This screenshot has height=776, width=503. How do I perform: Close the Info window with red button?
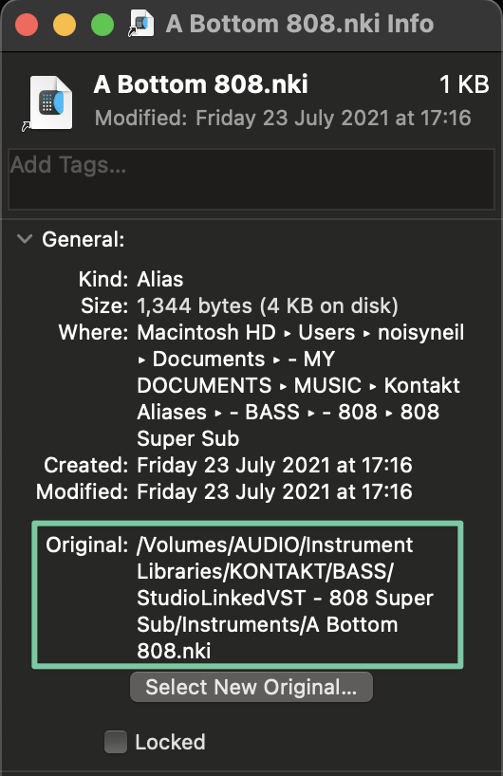click(27, 25)
